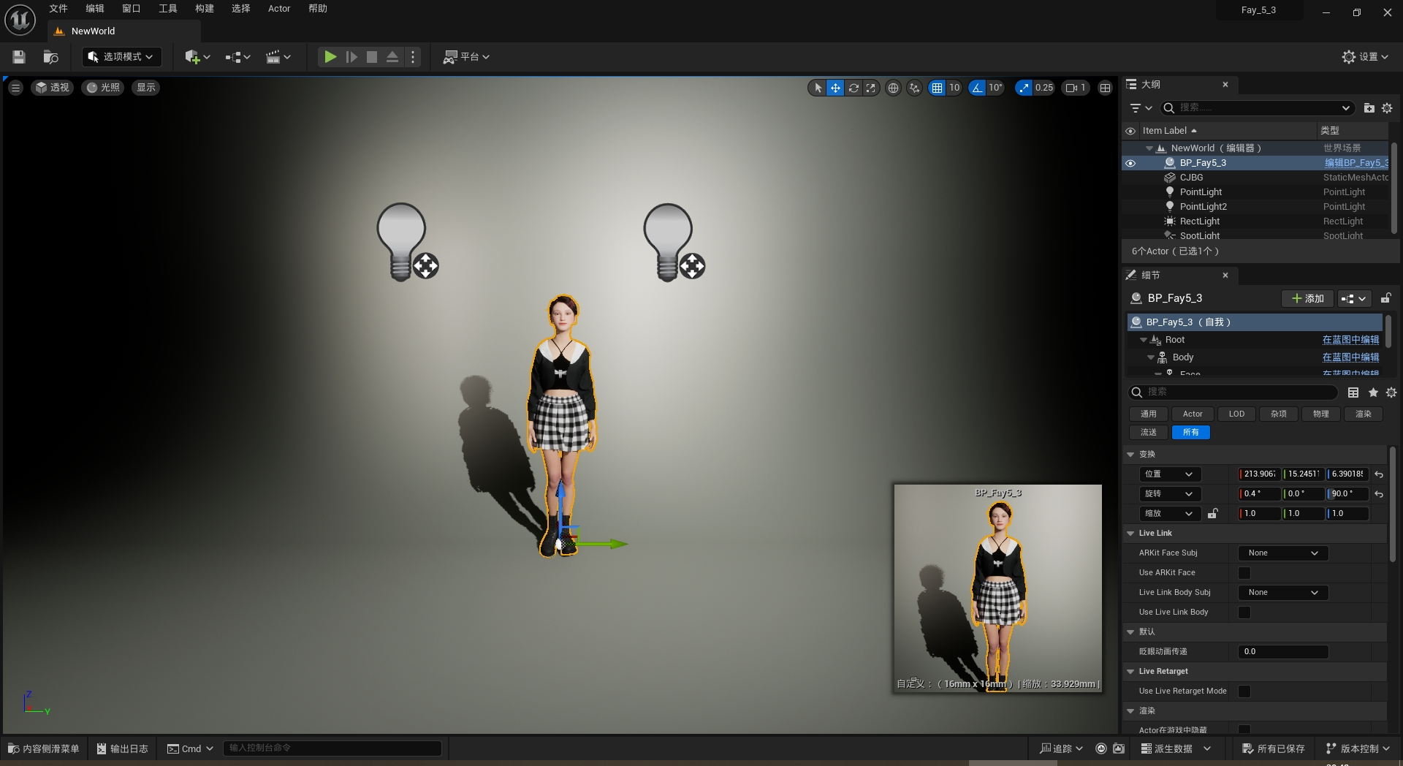Open the camera speed control
1403x766 pixels.
1076,88
